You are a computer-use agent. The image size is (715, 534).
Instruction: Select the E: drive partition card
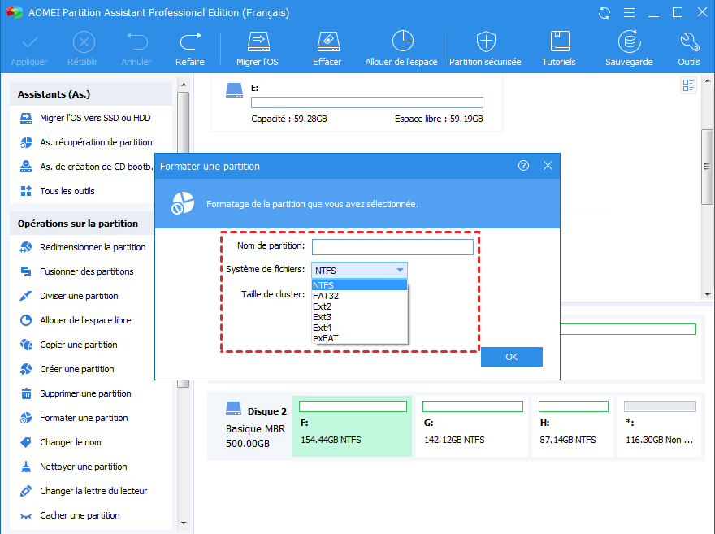coord(357,103)
